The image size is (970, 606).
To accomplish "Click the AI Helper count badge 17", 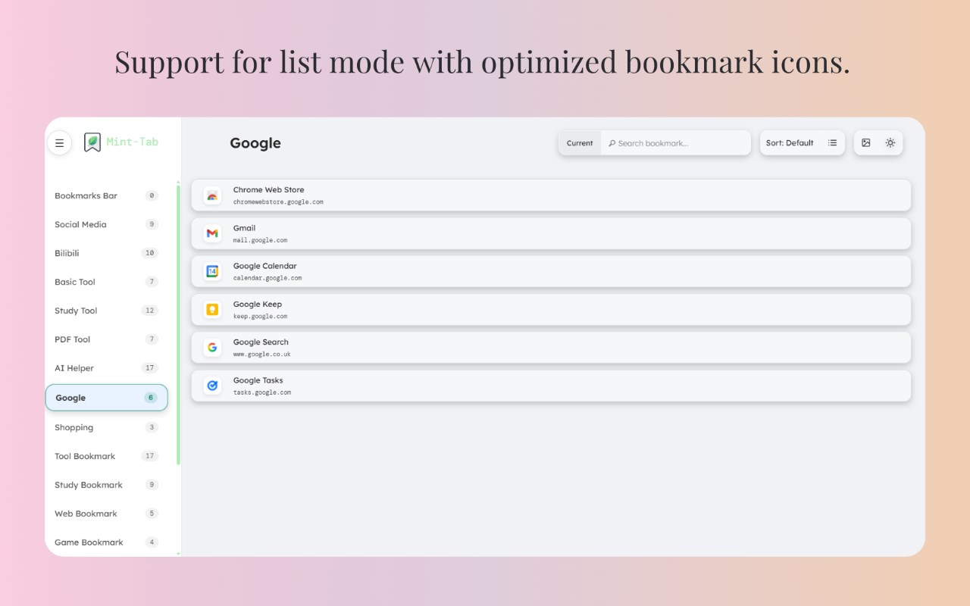I will [x=150, y=368].
